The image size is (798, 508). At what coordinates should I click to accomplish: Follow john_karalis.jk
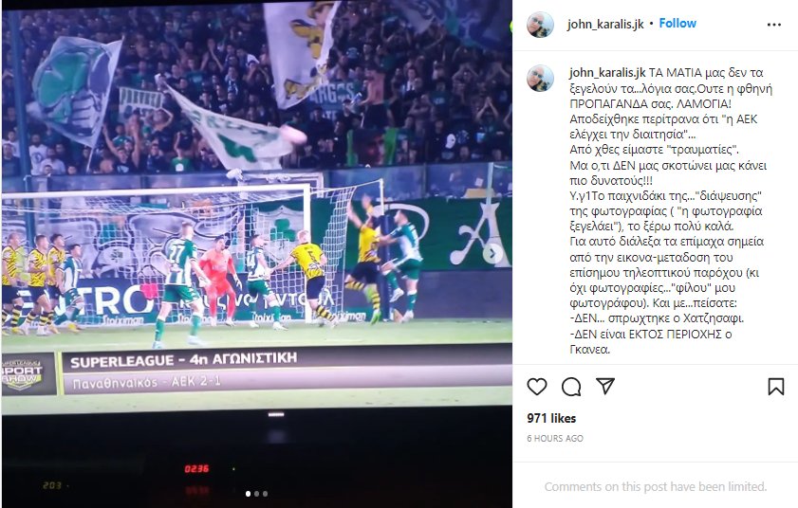(x=677, y=24)
